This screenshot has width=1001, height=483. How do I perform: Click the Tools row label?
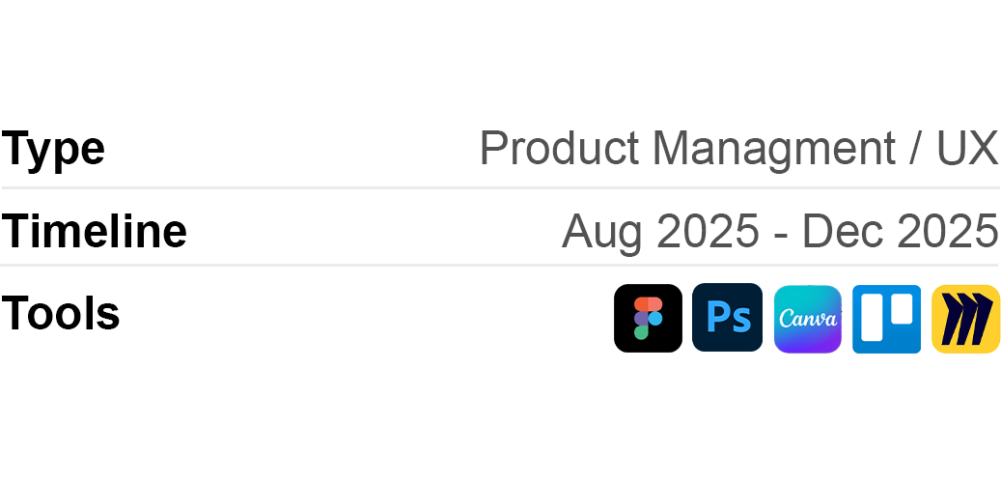point(61,314)
